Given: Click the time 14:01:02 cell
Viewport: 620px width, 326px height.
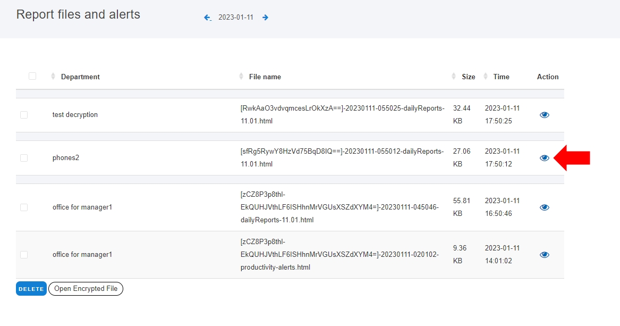Looking at the screenshot, I should tap(502, 255).
